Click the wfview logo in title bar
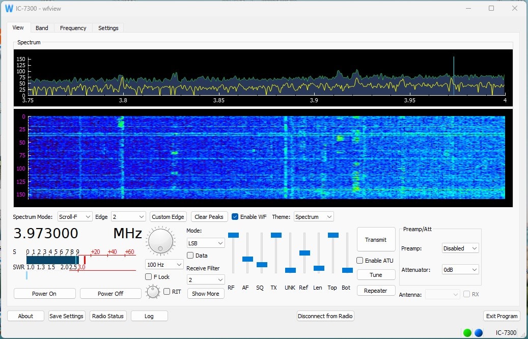Viewport: 528px width, 339px height. 9,9
